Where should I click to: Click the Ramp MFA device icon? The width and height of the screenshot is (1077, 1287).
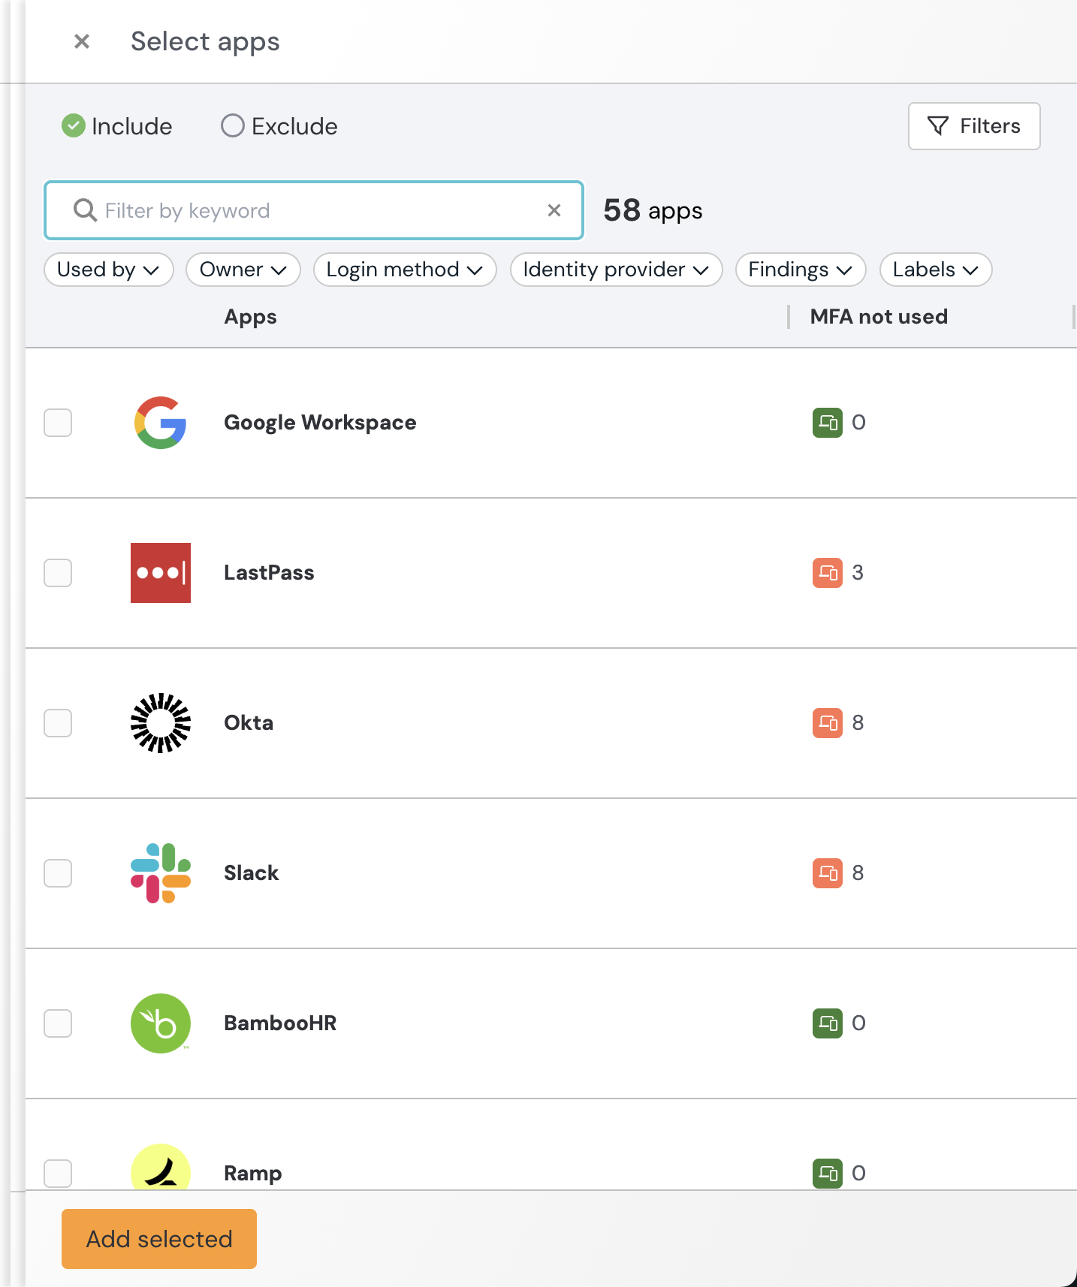tap(828, 1174)
